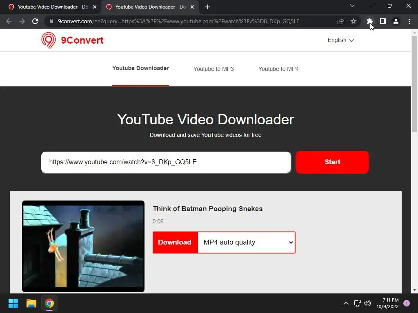Image resolution: width=418 pixels, height=313 pixels.
Task: Open the Chrome profile avatar icon
Action: click(x=396, y=21)
